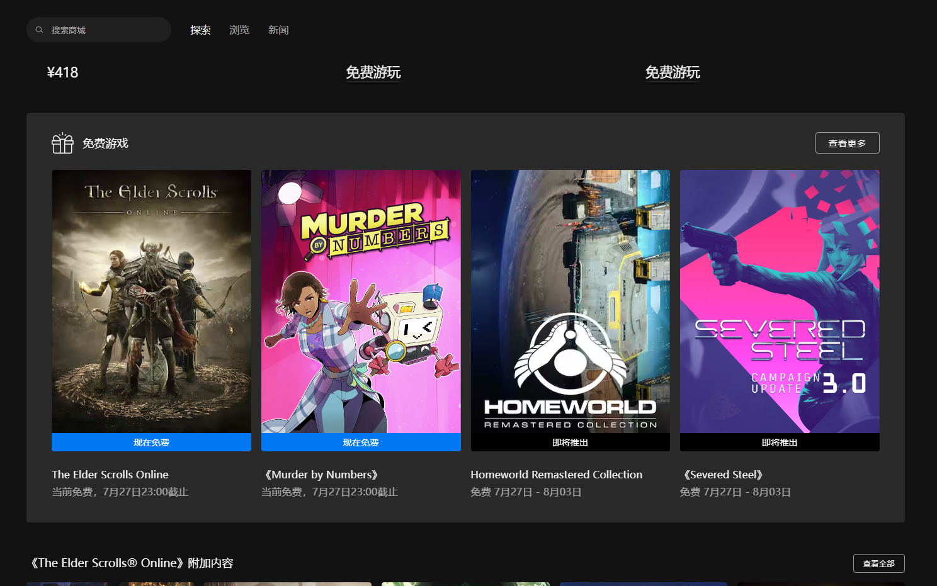This screenshot has height=586, width=937.
Task: Click Severed Steel 免费 7月27日 - 8月03日 date text
Action: [735, 492]
